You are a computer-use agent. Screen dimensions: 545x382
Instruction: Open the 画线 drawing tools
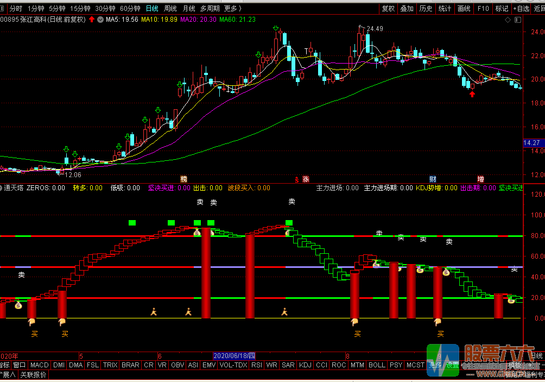464,9
